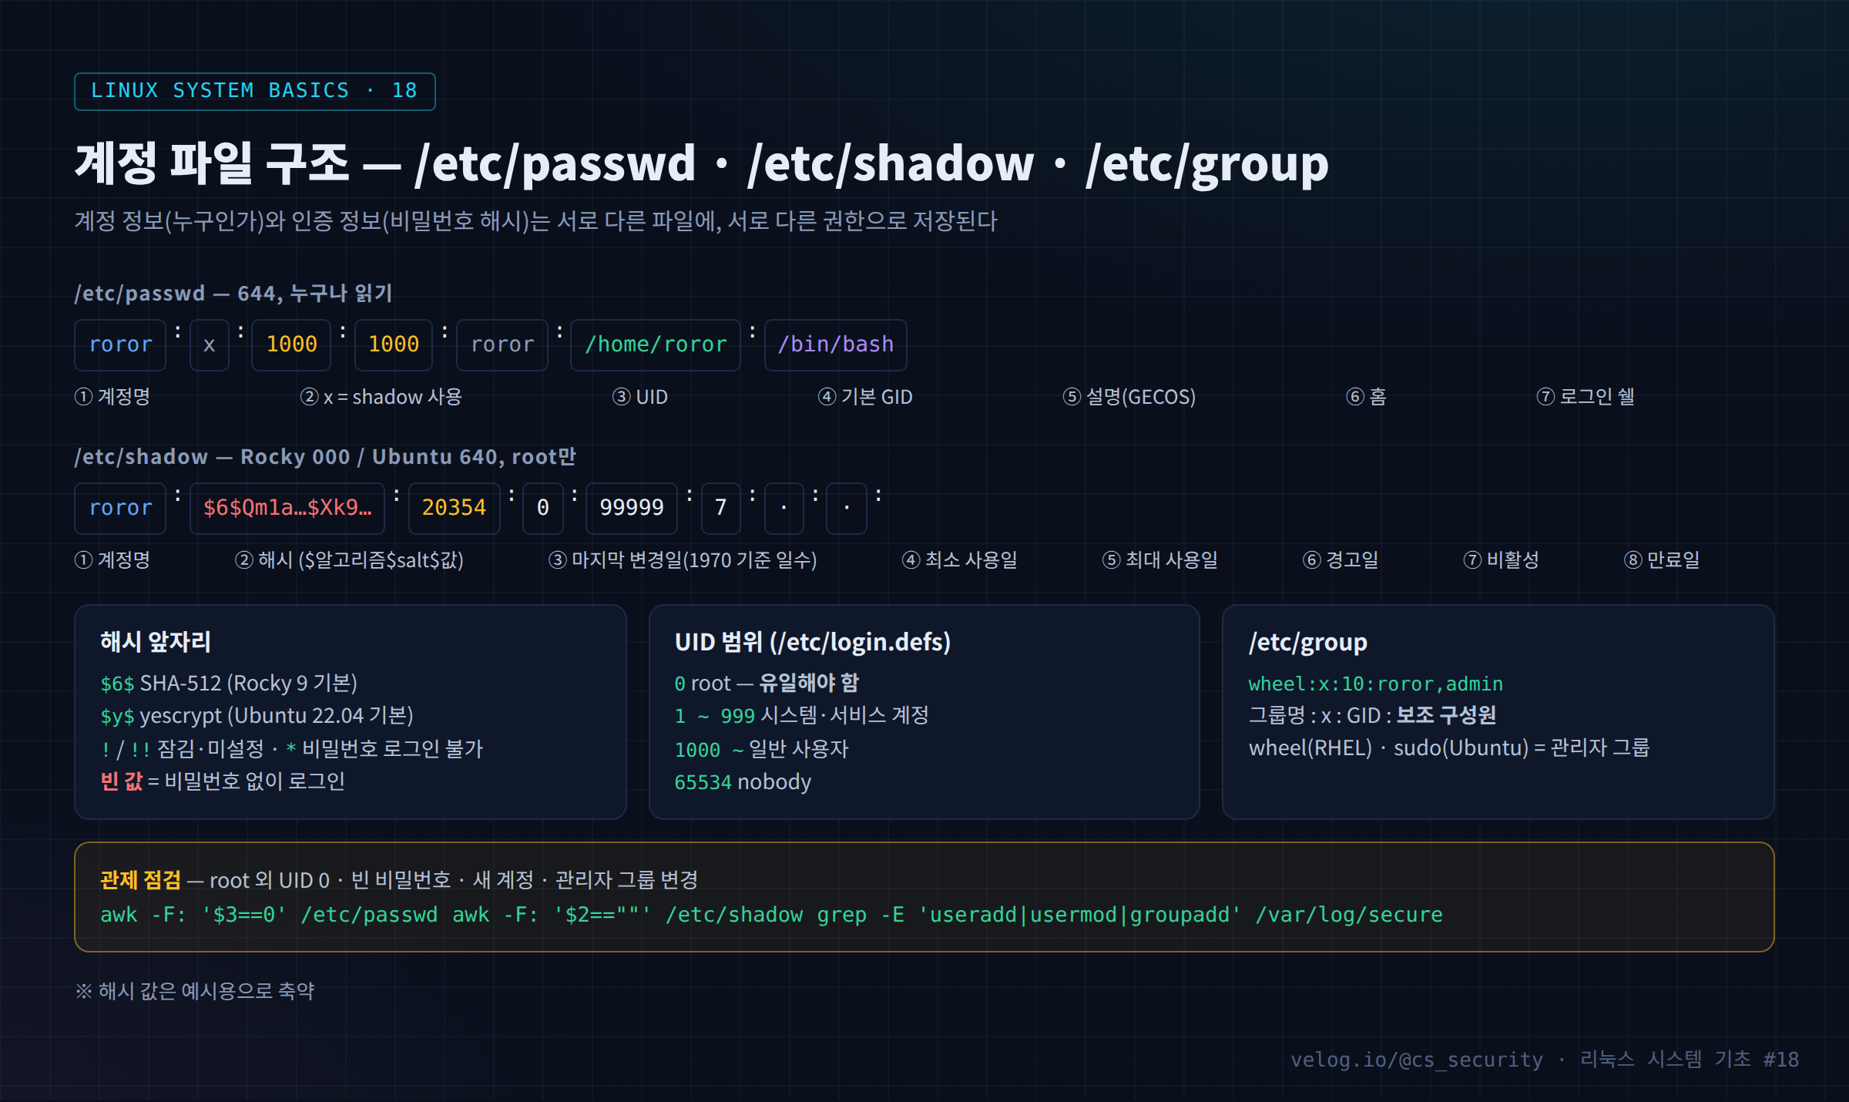
Task: Click the '⑦ 로그인 쉘' label
Action: coord(1586,397)
